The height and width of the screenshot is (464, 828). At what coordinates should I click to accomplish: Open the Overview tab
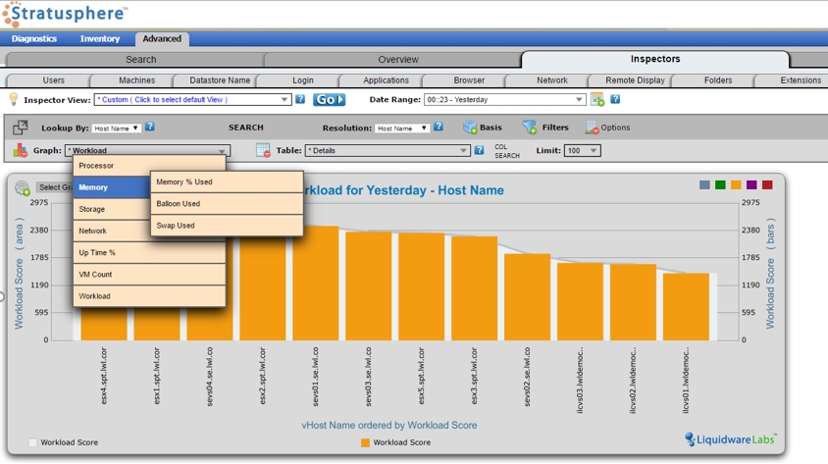click(398, 60)
